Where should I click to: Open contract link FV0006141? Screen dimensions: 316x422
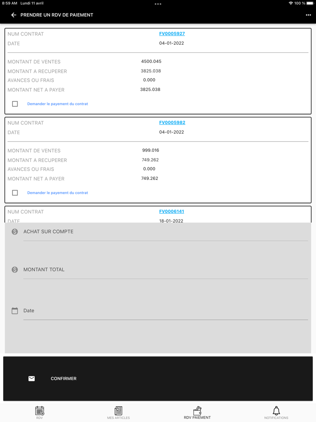click(x=172, y=211)
